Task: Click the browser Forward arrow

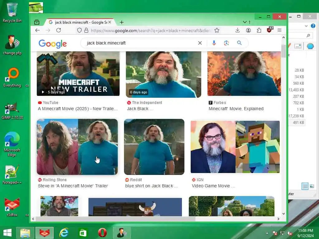Action: click(x=48, y=30)
